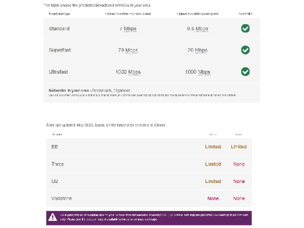Click the Broadband type column header
This screenshot has height=228, width=304.
pyautogui.click(x=59, y=14)
